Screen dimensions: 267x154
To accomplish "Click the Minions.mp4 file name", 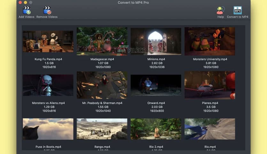I will (x=156, y=59).
